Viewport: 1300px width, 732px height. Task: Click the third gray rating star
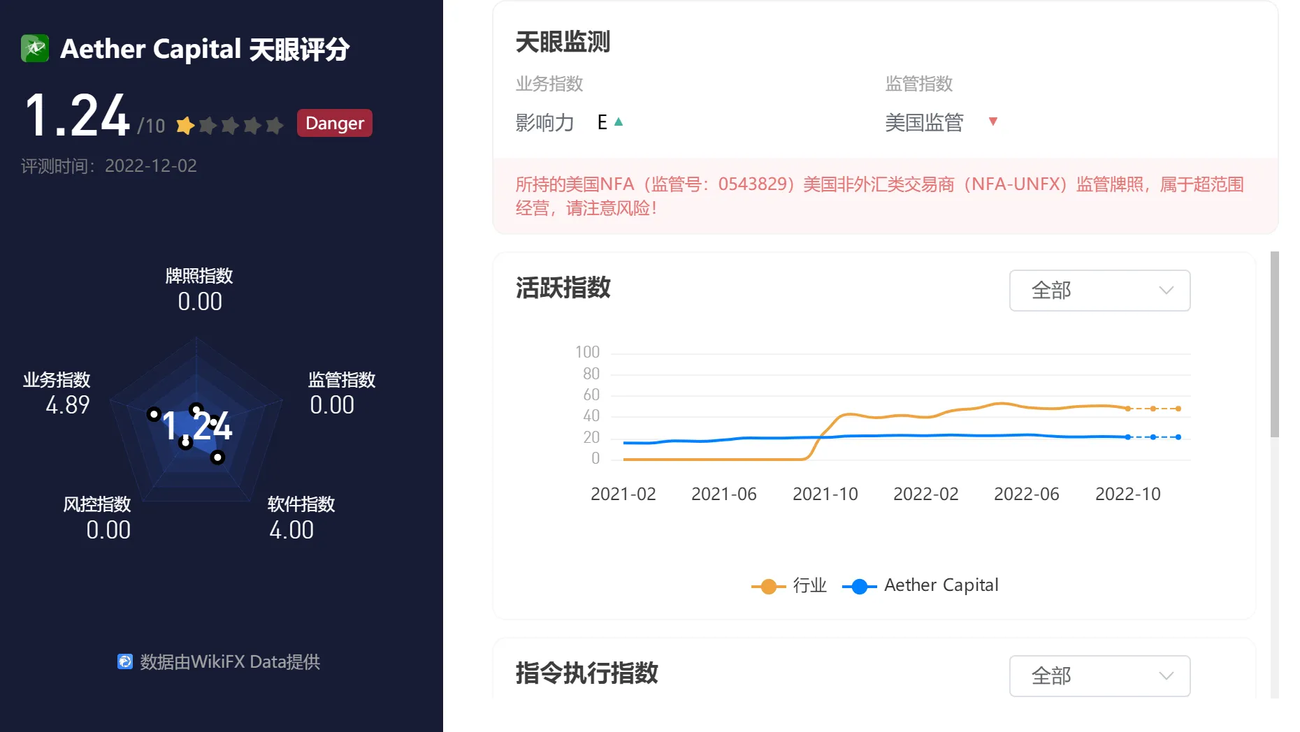(x=230, y=125)
